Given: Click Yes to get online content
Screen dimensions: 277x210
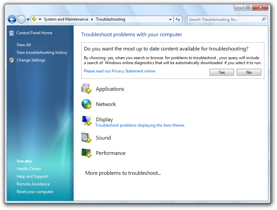Looking at the screenshot, I should point(221,72).
